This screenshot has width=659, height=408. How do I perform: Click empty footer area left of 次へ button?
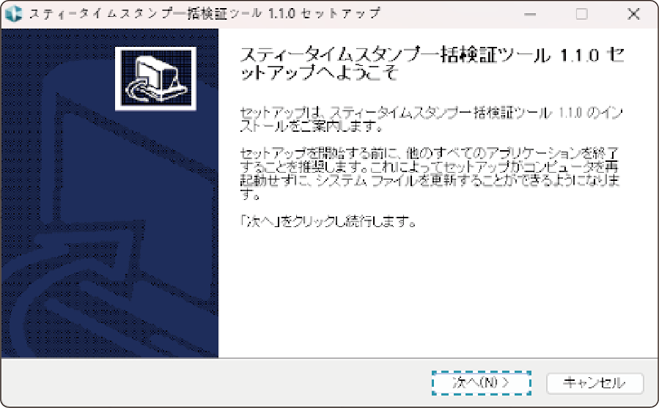(x=220, y=382)
